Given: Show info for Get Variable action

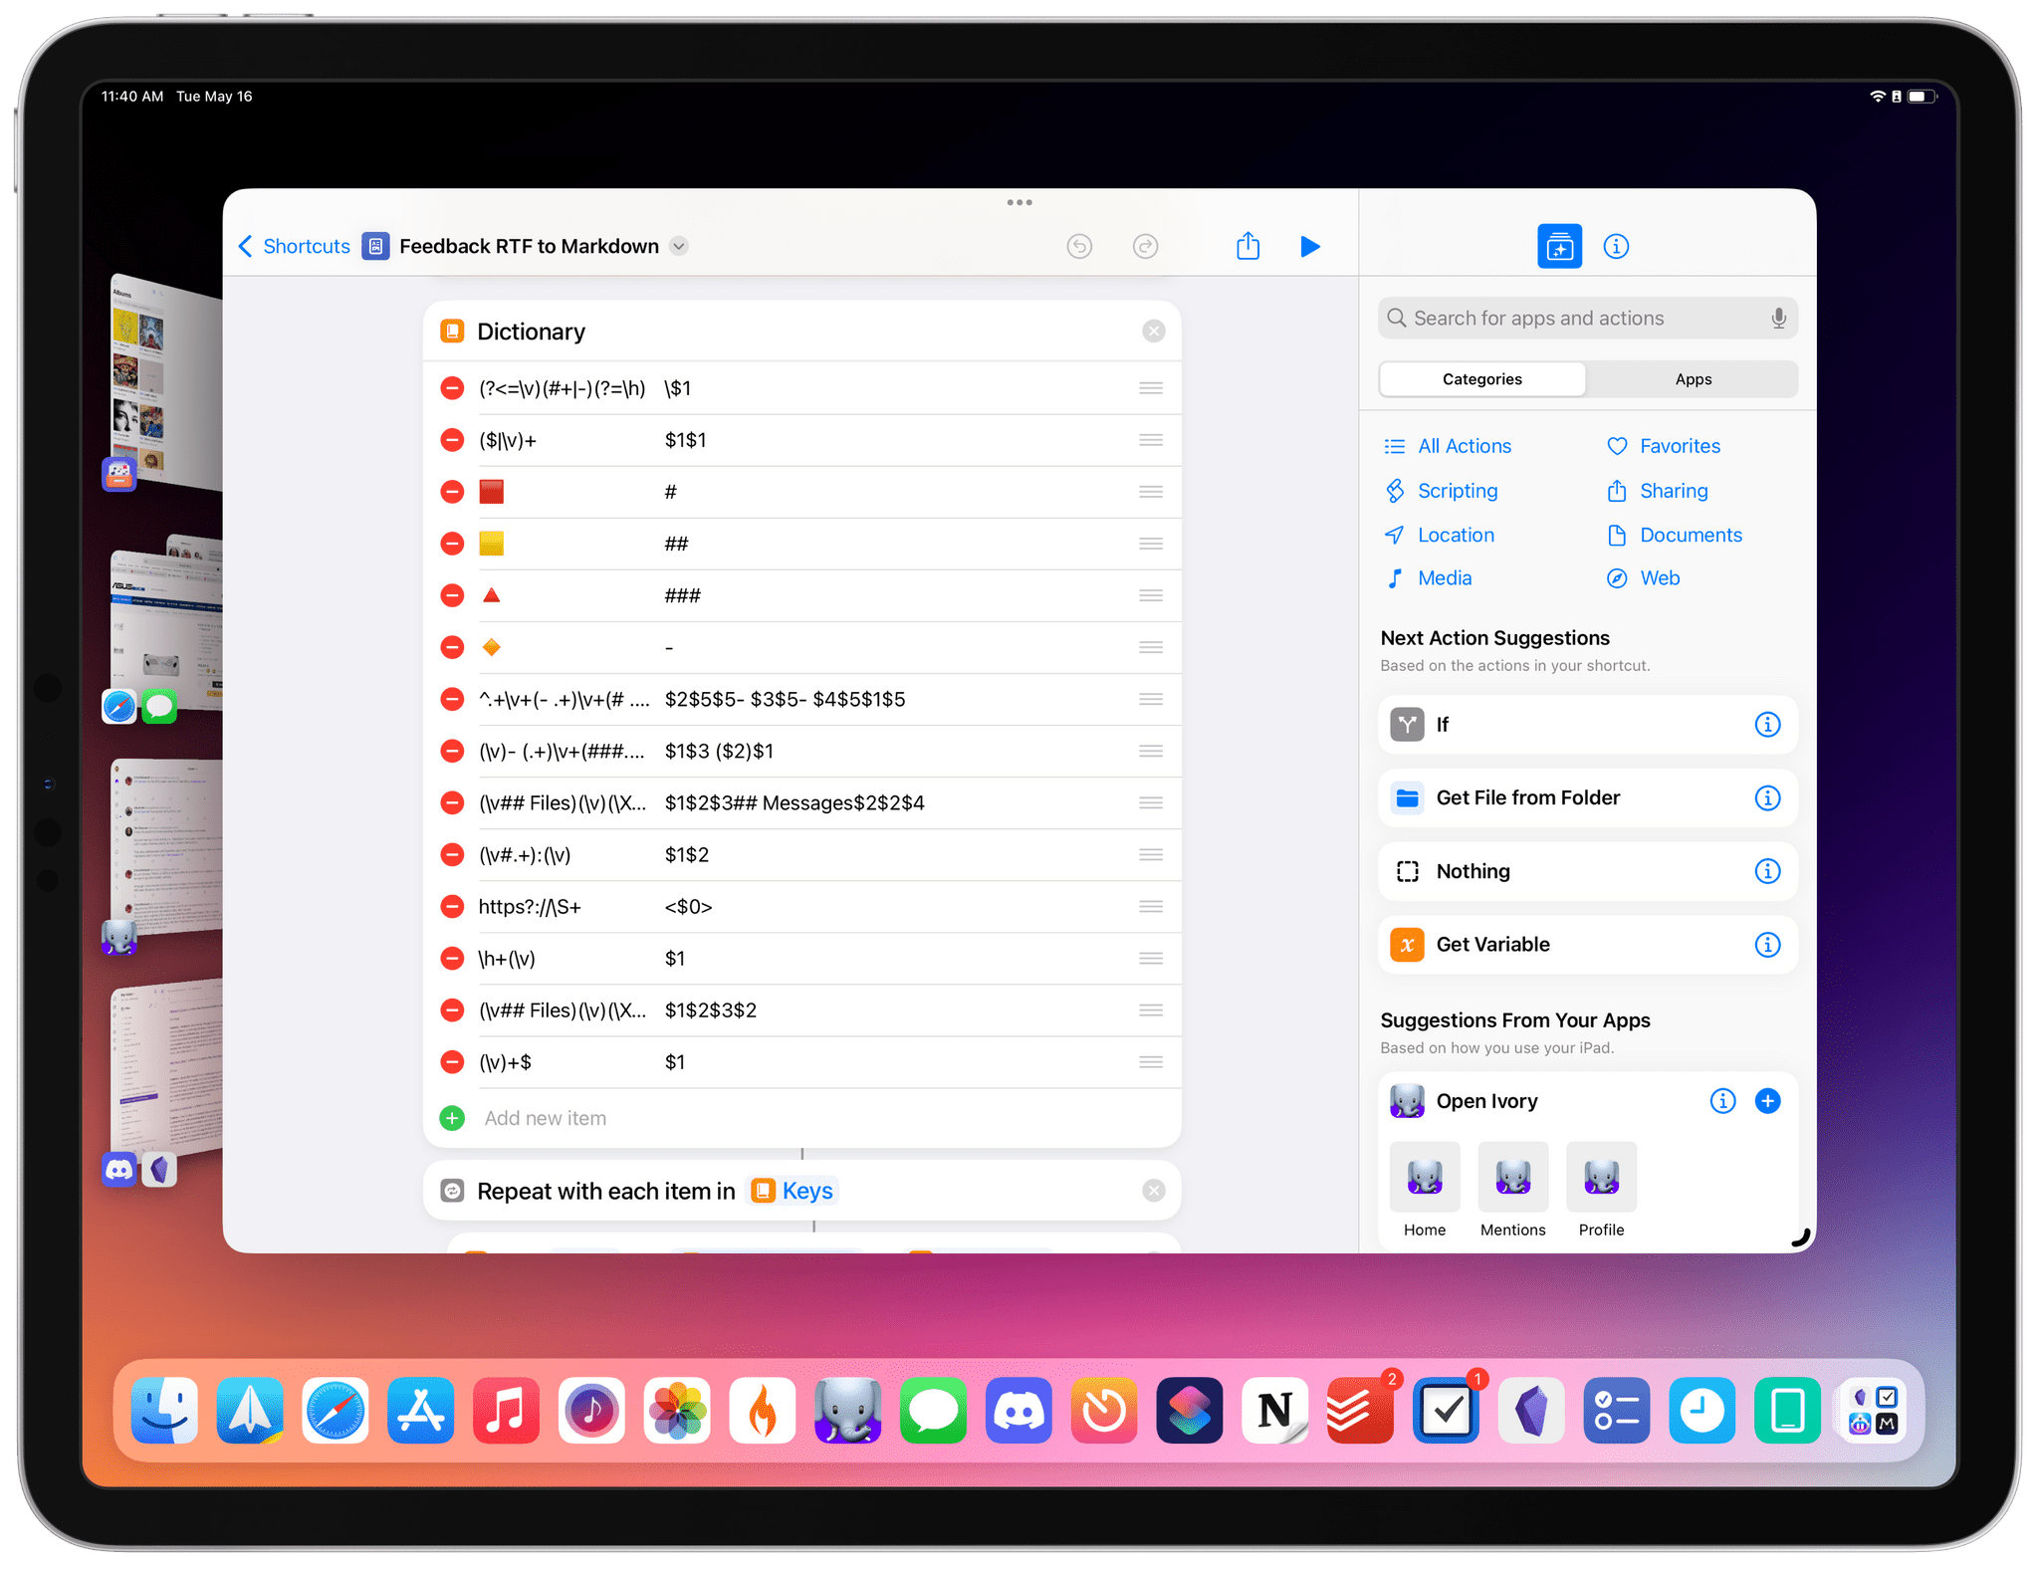Looking at the screenshot, I should 1767,945.
